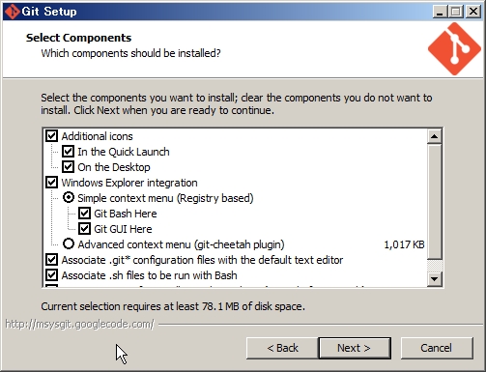Click the component list scrollbar thumb
Image resolution: width=486 pixels, height=372 pixels.
click(434, 202)
